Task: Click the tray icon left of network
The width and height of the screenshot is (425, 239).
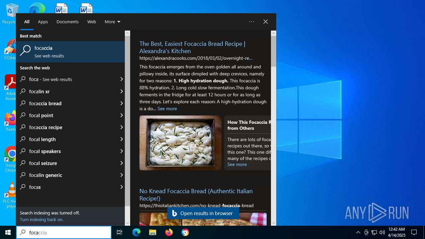Action: point(366,232)
